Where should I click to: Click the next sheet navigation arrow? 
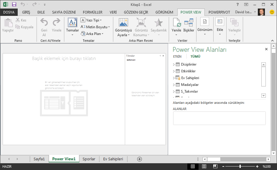coord(17,159)
